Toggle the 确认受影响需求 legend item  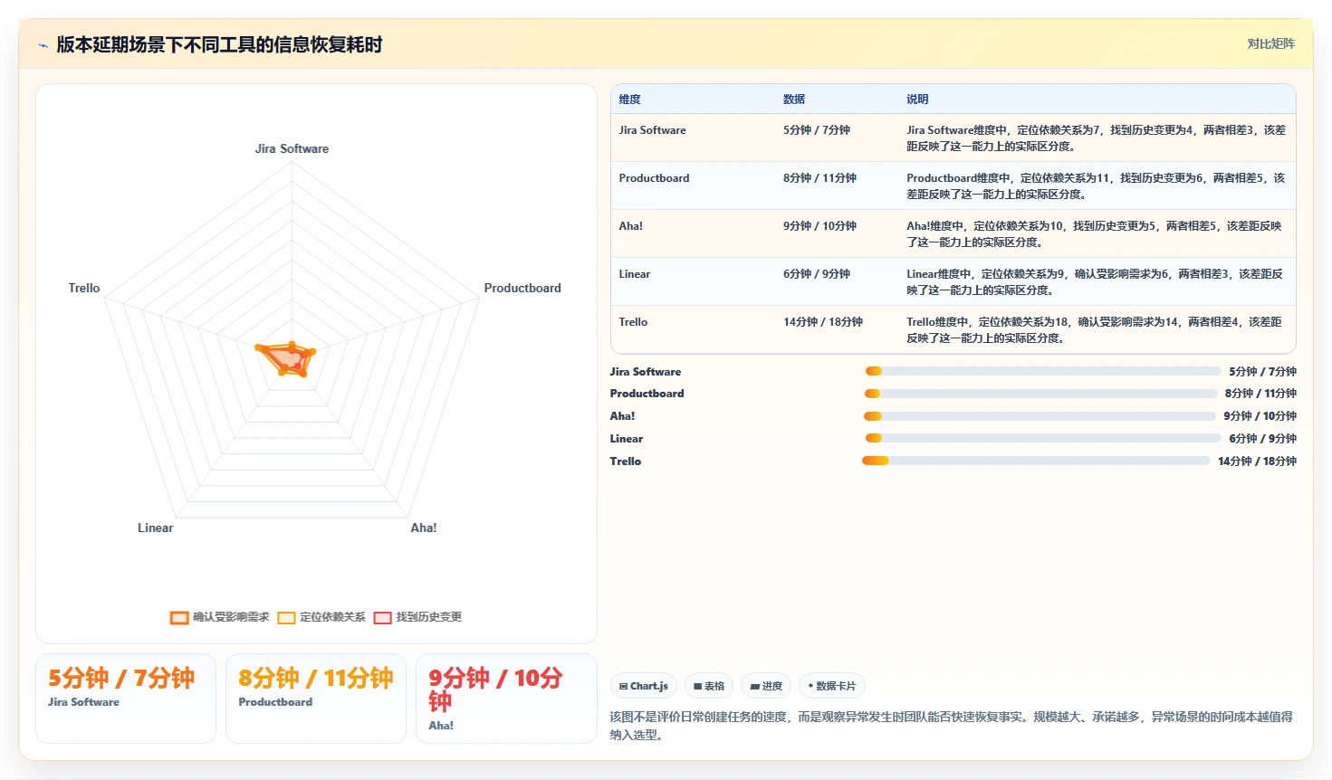tap(220, 617)
